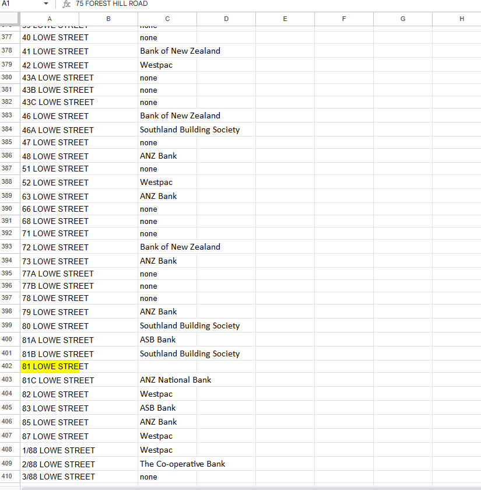Click the cell '46 LOWE STREET'
Viewport: 481px width, 490px height.
pos(50,116)
